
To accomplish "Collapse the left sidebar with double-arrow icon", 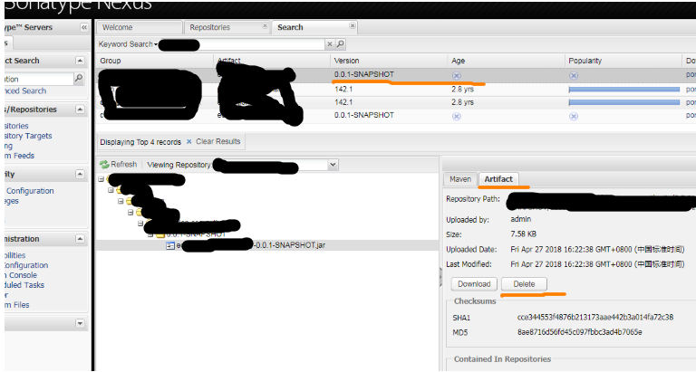I will pyautogui.click(x=84, y=27).
